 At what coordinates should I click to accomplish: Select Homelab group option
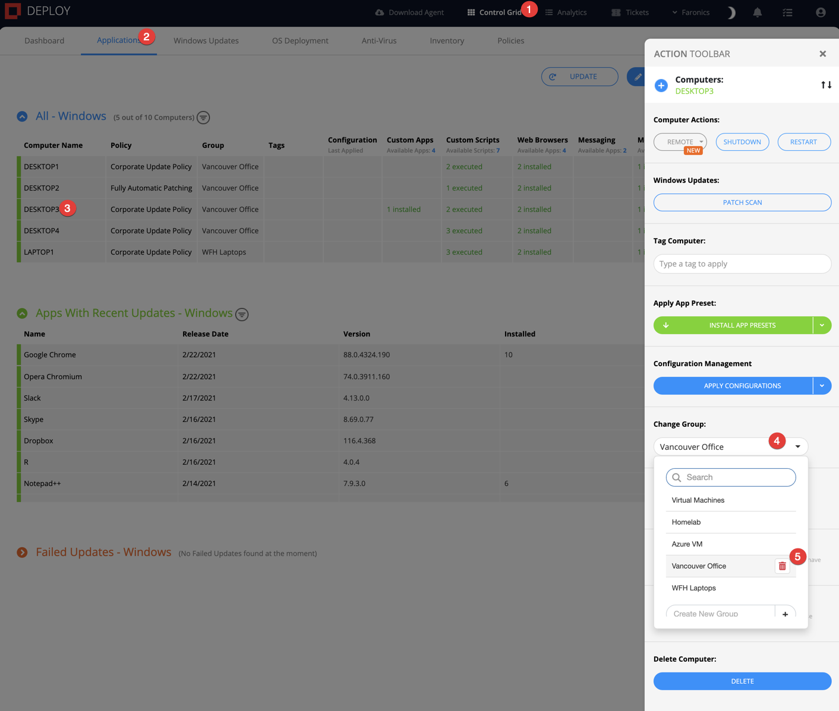[731, 522]
